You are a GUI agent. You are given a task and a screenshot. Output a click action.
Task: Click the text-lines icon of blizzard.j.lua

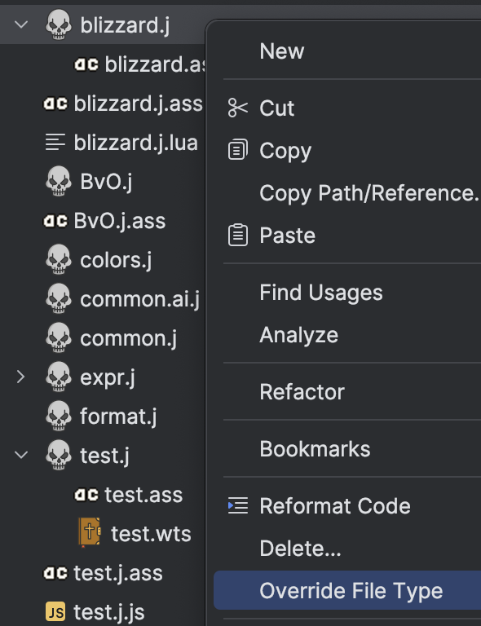point(55,142)
